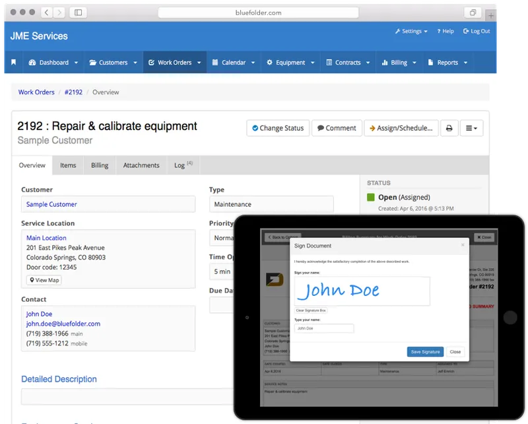Click the Help link

[x=445, y=31]
